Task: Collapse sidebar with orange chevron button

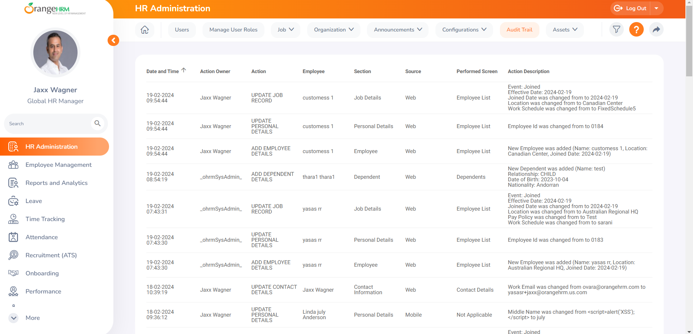Action: click(x=113, y=40)
